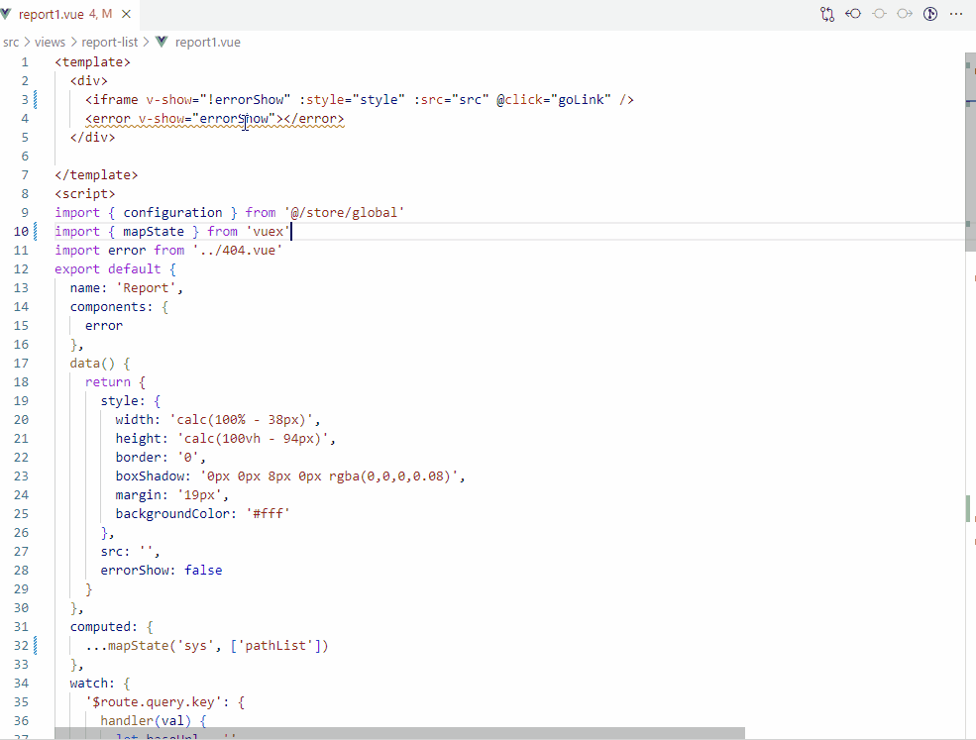Viewport: 976px width, 740px height.
Task: Click the git change indicator beside line 3
Action: 36,99
